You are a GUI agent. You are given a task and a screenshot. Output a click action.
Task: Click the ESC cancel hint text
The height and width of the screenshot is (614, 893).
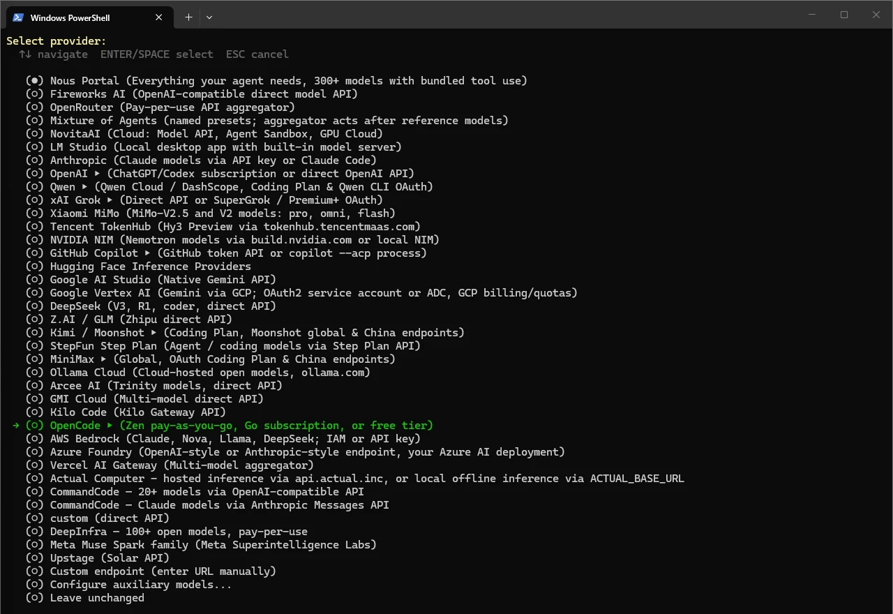click(x=257, y=54)
